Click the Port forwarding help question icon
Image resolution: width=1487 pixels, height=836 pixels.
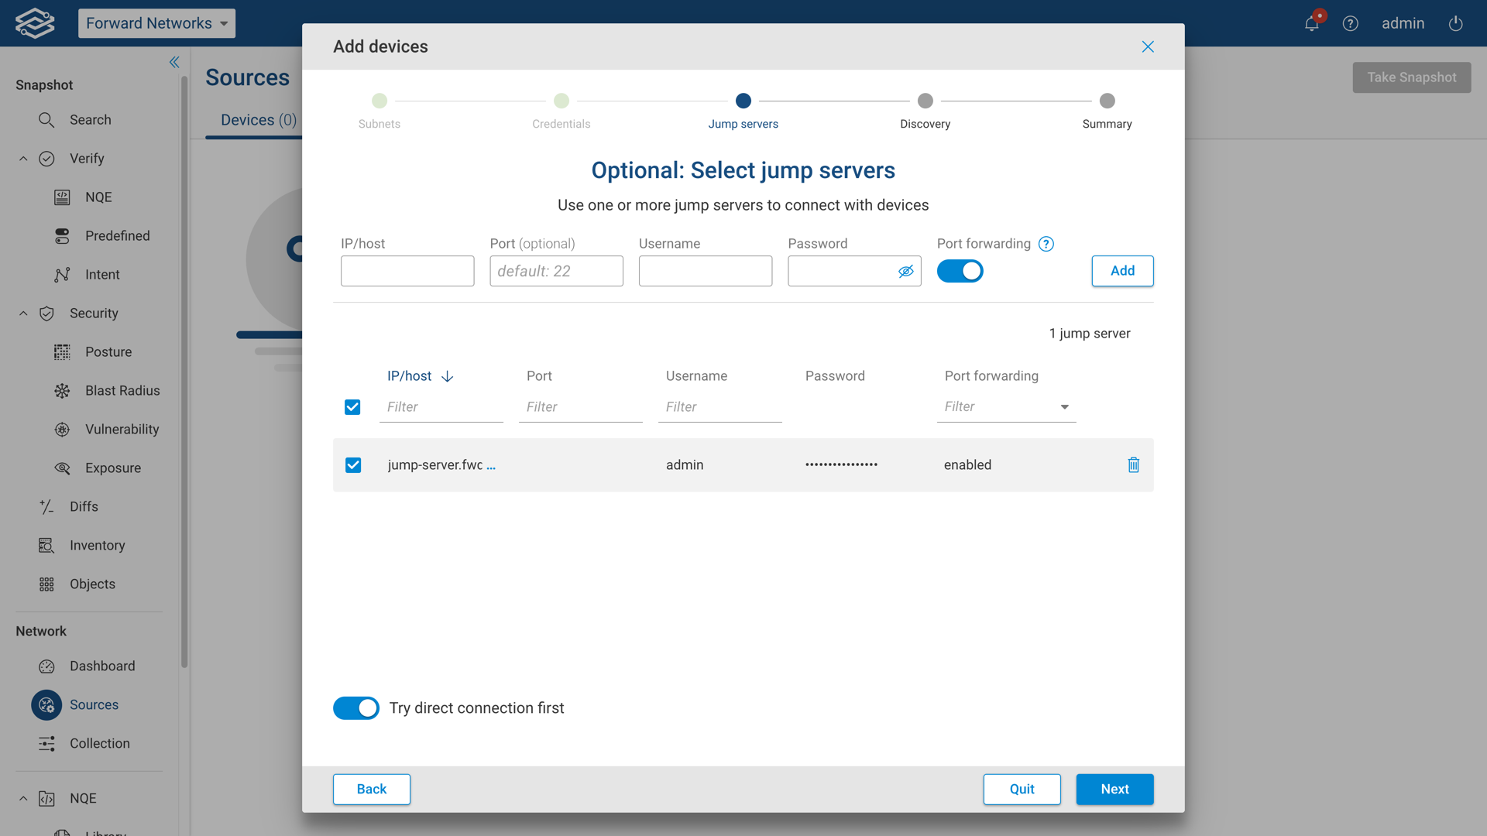1046,244
